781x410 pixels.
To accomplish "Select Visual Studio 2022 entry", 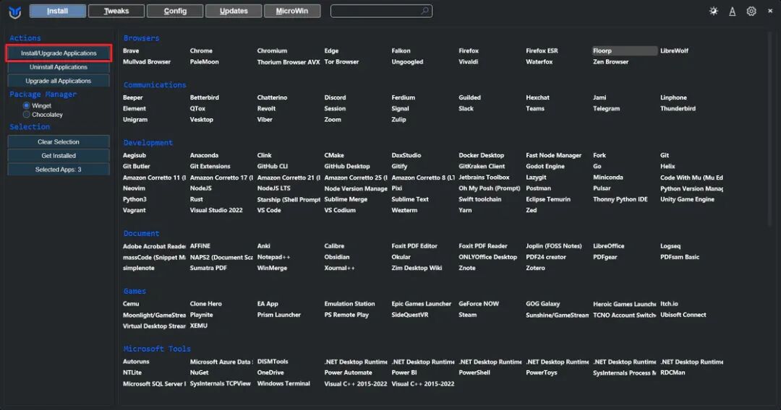I will pyautogui.click(x=216, y=210).
